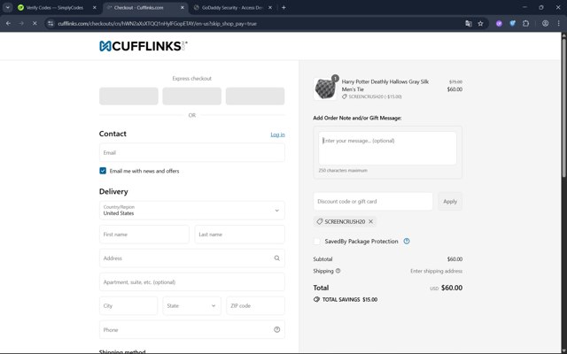Focus the Email input field
The image size is (567, 354).
click(x=191, y=152)
